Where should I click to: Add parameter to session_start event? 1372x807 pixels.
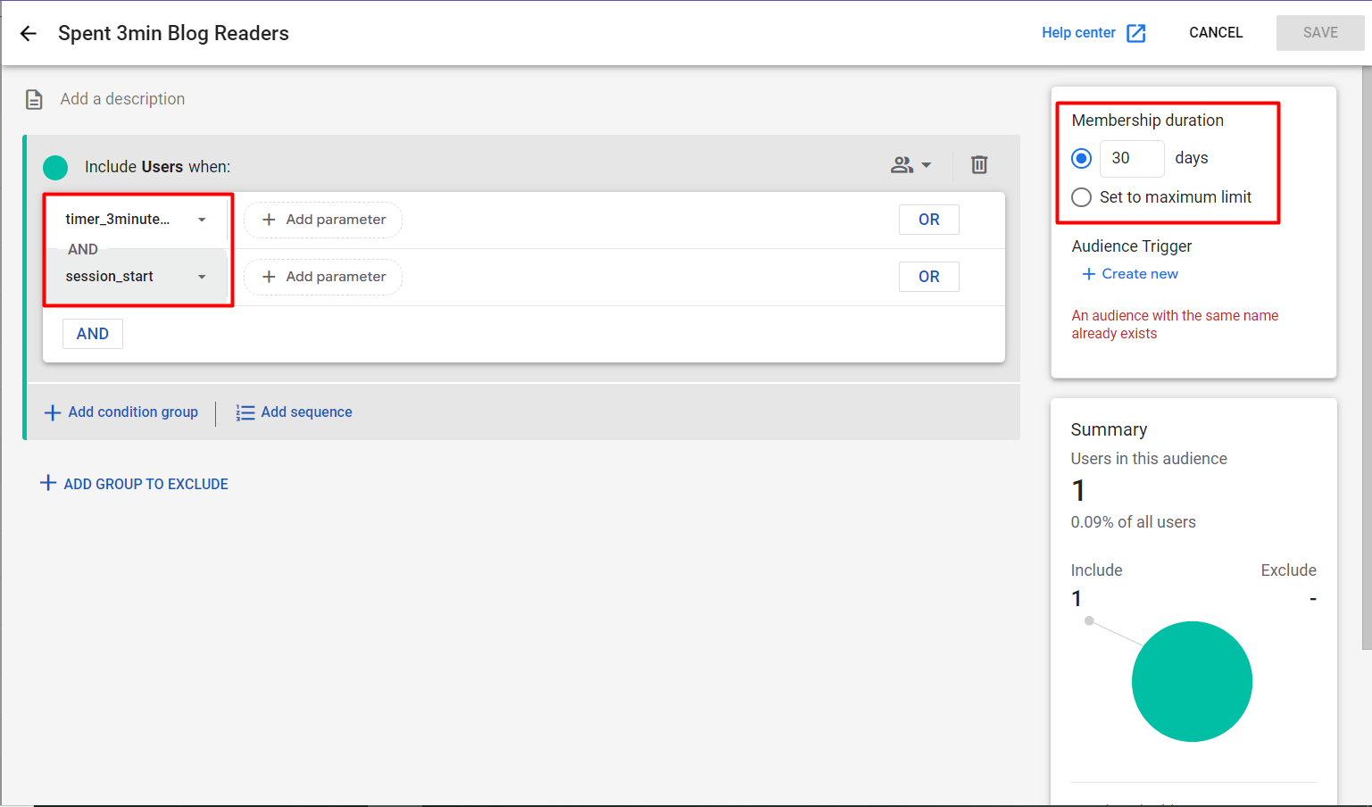(323, 277)
